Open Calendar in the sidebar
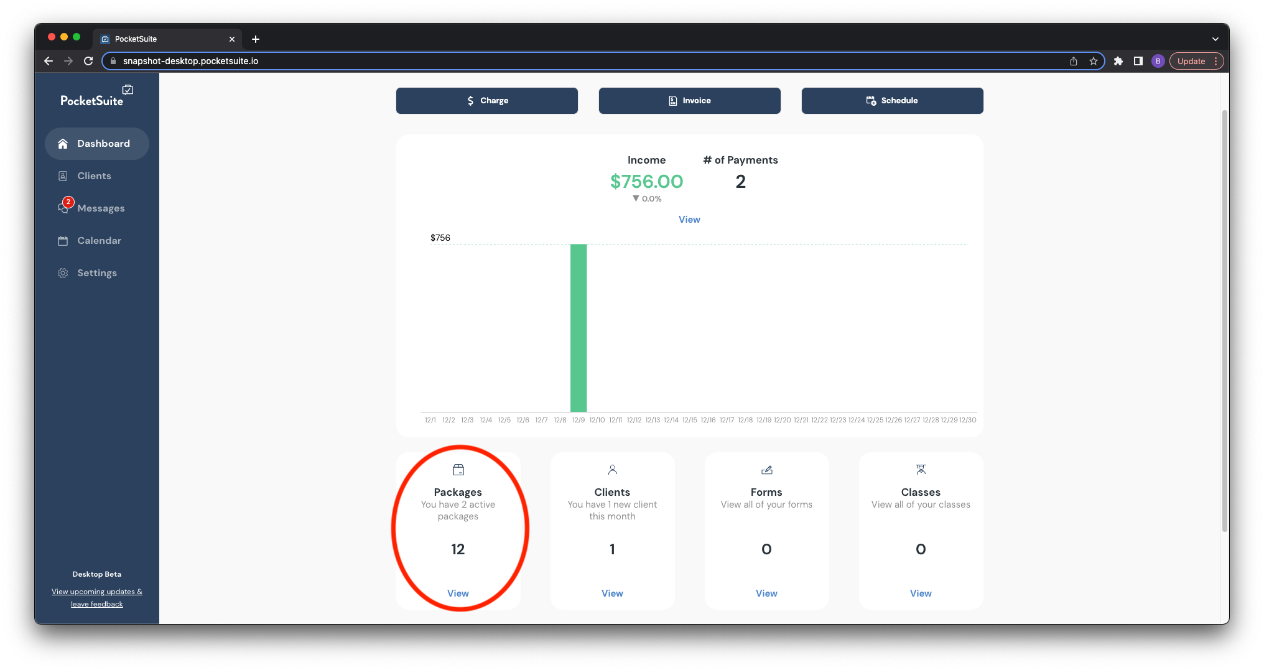Screen dimensions: 1264x670 point(97,241)
